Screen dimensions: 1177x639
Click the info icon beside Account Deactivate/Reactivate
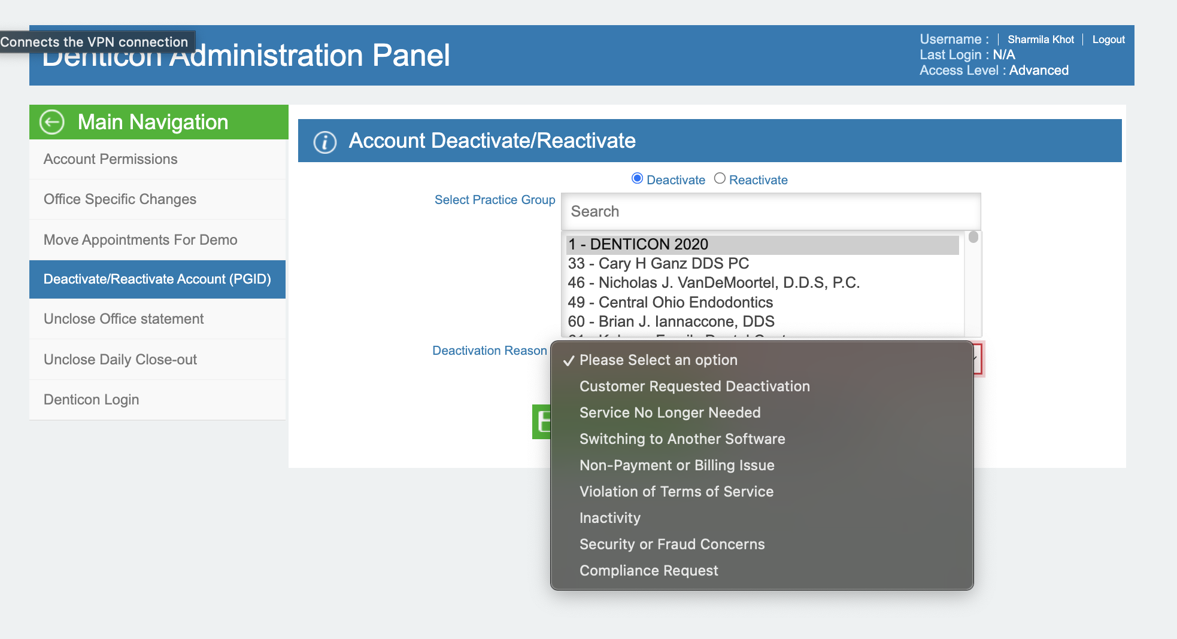pyautogui.click(x=325, y=142)
